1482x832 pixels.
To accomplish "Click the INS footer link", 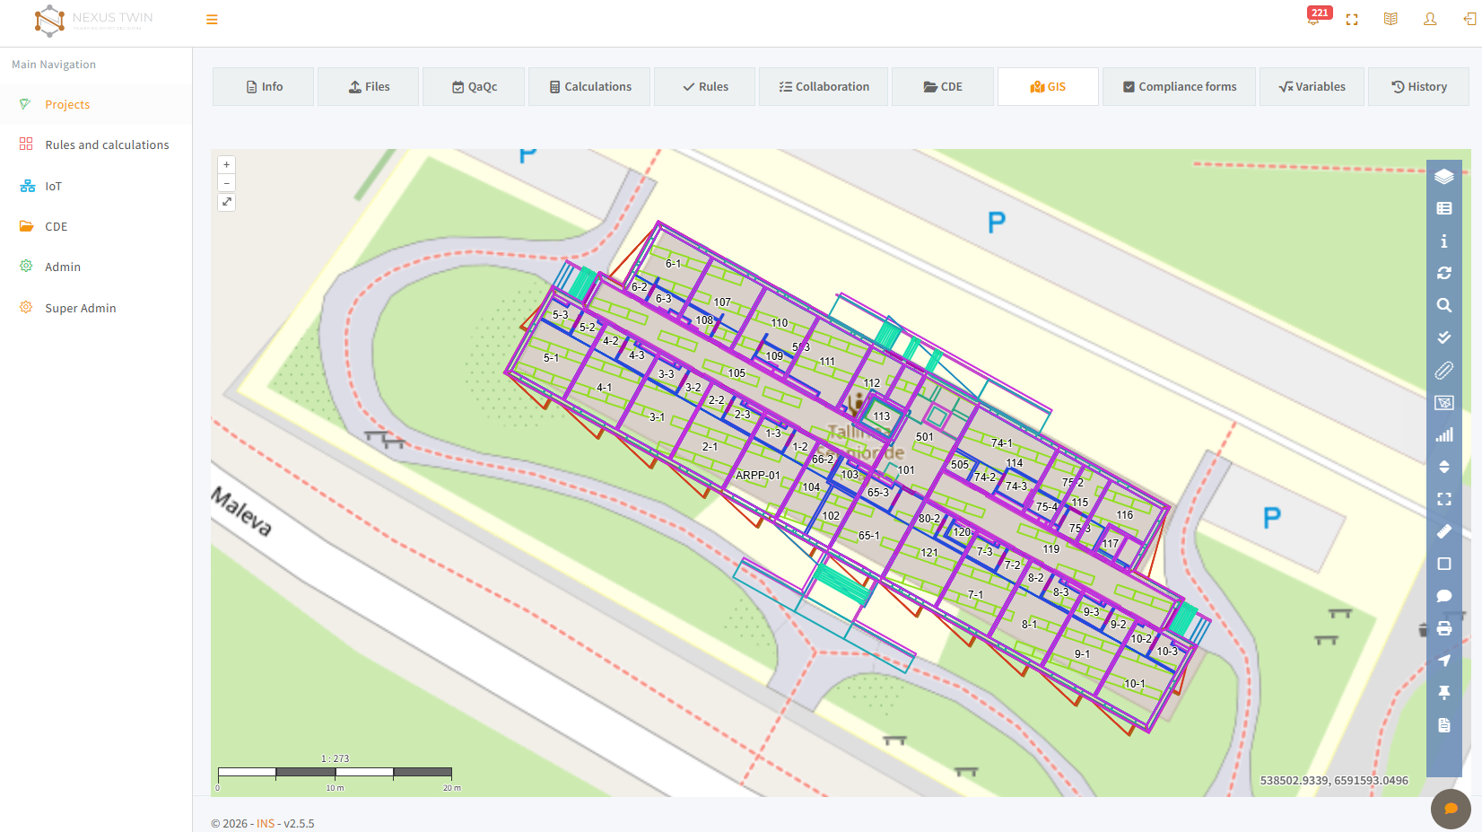I will [x=266, y=823].
